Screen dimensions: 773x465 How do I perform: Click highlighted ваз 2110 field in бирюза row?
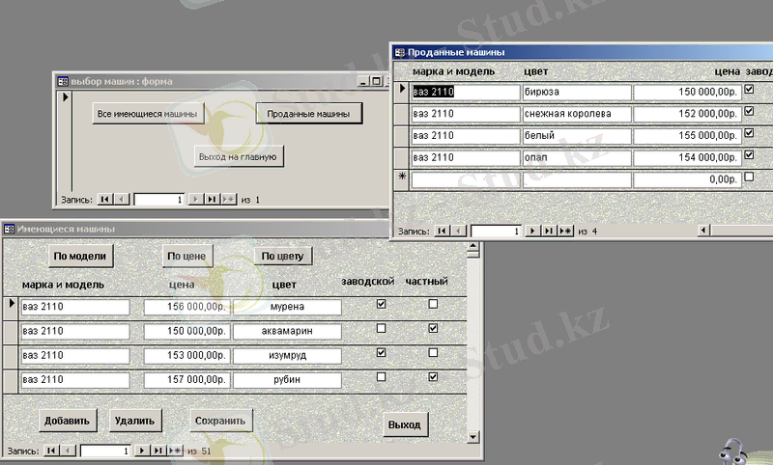pos(466,92)
